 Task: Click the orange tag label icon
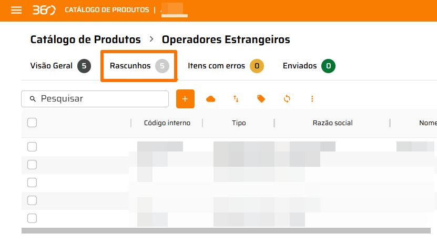coord(261,99)
